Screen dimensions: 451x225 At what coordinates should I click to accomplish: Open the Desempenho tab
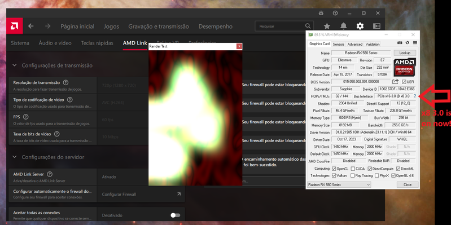tap(216, 27)
